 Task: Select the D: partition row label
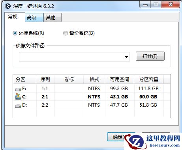click(x=24, y=105)
